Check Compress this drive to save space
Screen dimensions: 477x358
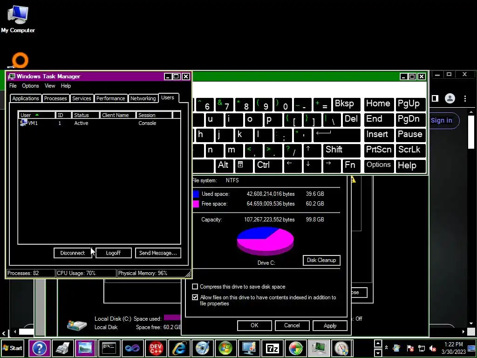coord(195,287)
